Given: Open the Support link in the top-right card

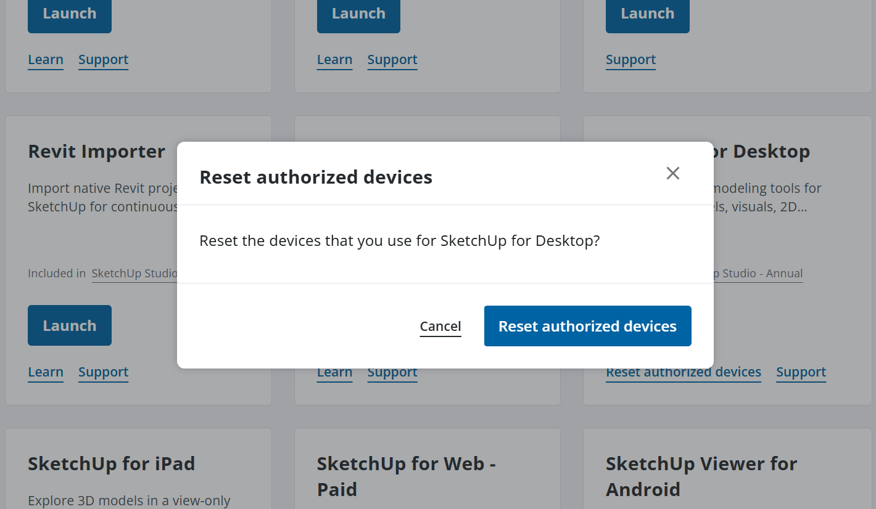Looking at the screenshot, I should point(630,59).
